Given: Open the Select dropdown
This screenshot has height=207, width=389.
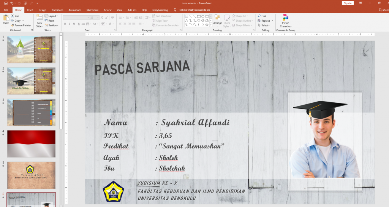Looking at the screenshot, I should coord(264,25).
